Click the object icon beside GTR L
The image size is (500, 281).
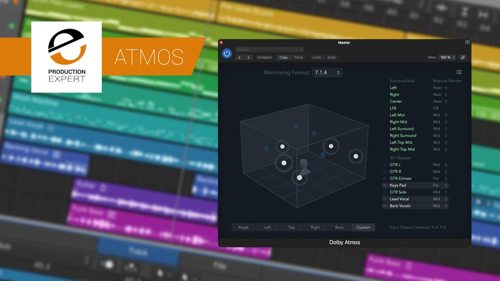coord(384,165)
